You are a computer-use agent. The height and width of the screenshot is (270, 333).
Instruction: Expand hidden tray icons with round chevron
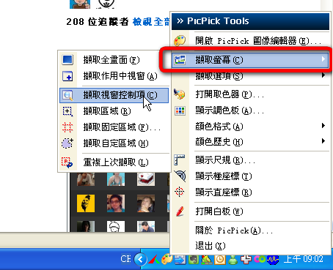tap(140, 259)
